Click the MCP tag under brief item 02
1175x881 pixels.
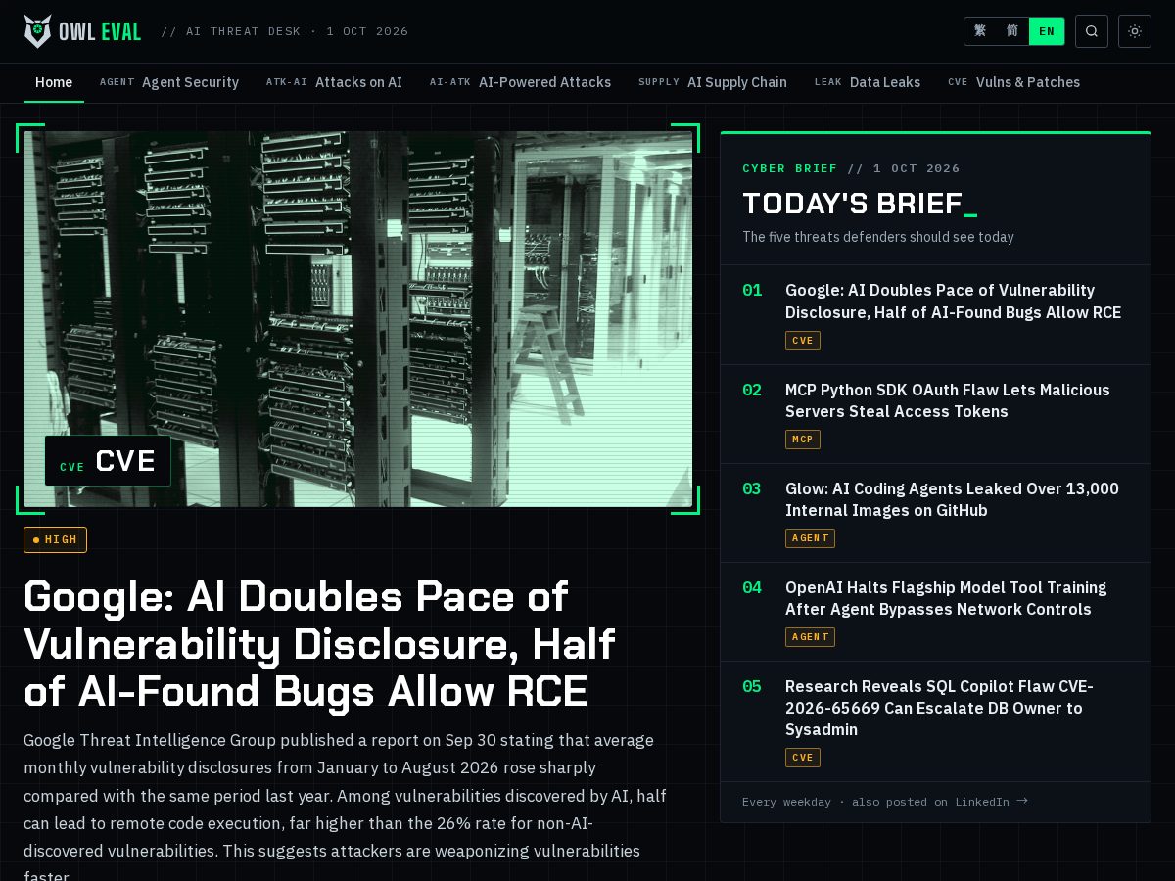(x=803, y=440)
